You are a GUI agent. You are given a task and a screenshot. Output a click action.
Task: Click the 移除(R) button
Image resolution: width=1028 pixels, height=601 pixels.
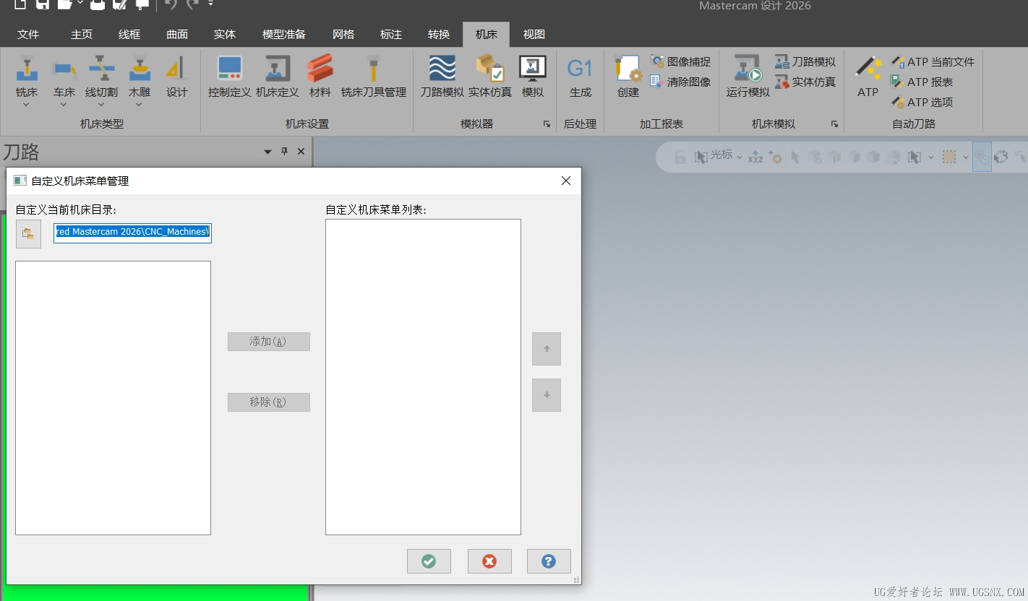pos(269,402)
